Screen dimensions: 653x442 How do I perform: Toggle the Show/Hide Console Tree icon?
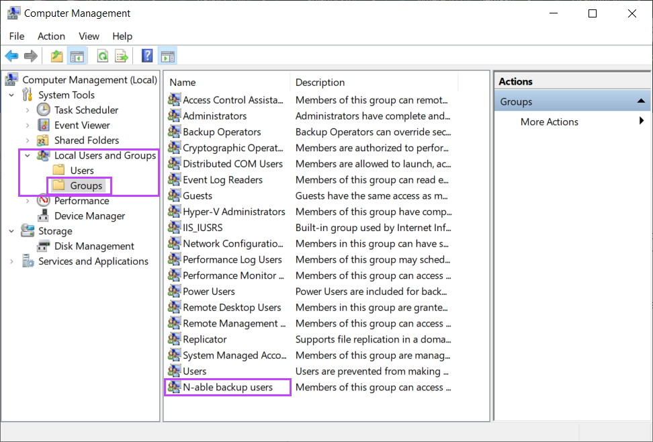point(77,56)
